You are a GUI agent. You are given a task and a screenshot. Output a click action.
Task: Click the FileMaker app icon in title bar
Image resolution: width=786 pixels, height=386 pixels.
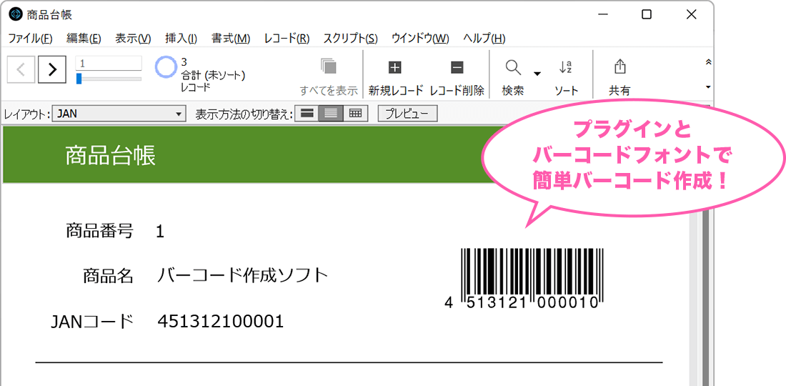15,14
